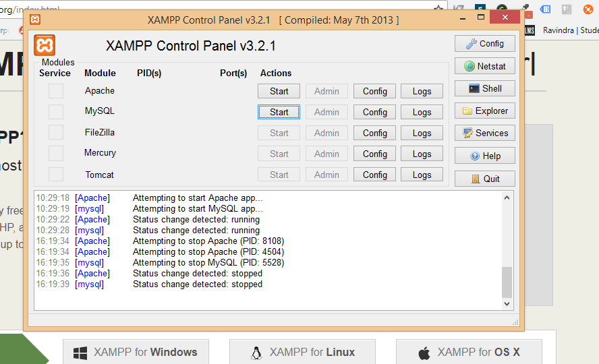Click the 16:19:39 mysql stopped log entry

click(149, 284)
